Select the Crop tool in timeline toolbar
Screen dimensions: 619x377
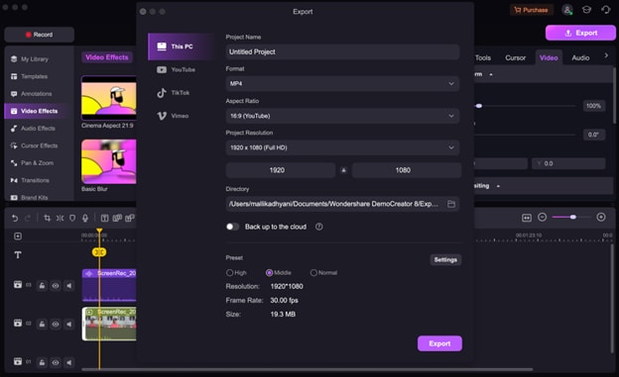(x=47, y=218)
